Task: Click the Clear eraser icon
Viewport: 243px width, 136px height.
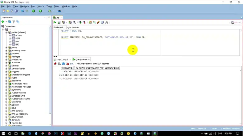Action: click(98, 22)
